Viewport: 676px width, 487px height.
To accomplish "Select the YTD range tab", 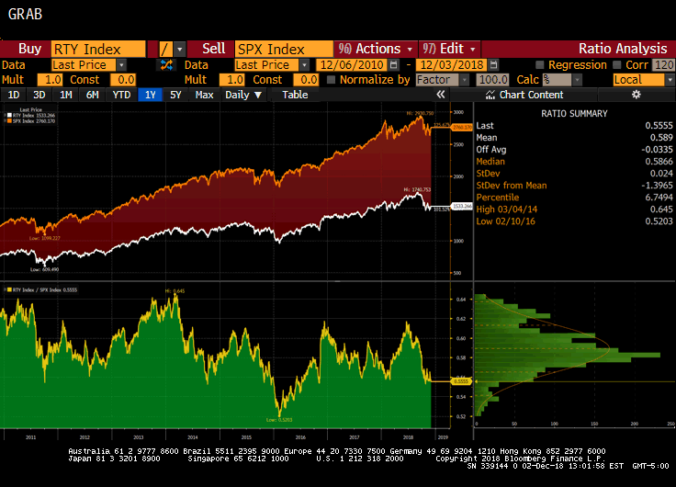I will [121, 95].
